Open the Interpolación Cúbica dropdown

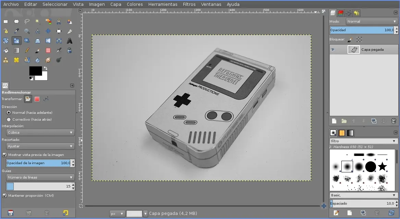[x=40, y=132]
